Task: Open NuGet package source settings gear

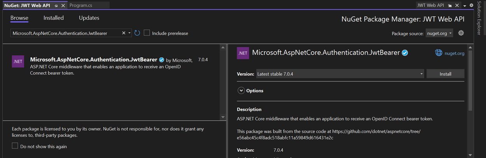Action: pos(461,33)
